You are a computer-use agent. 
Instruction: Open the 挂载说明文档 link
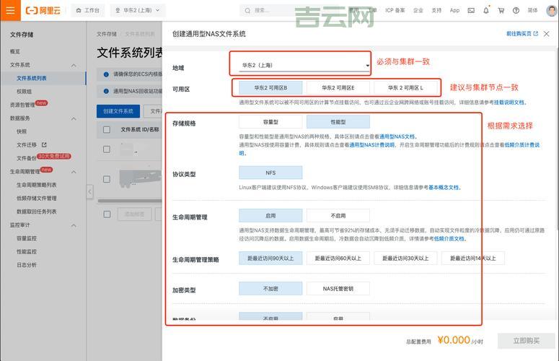pos(509,103)
